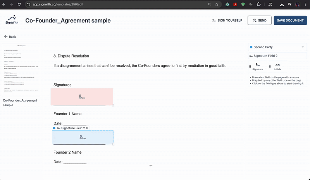
Task: Open the Grammarly extension icon
Action: 227,4
